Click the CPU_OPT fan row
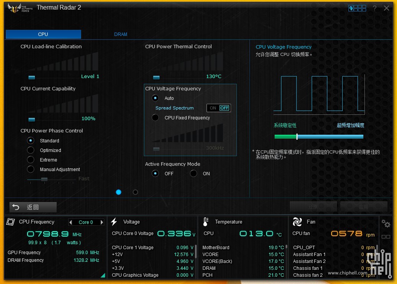Image resolution: width=397 pixels, height=284 pixels. (x=334, y=248)
